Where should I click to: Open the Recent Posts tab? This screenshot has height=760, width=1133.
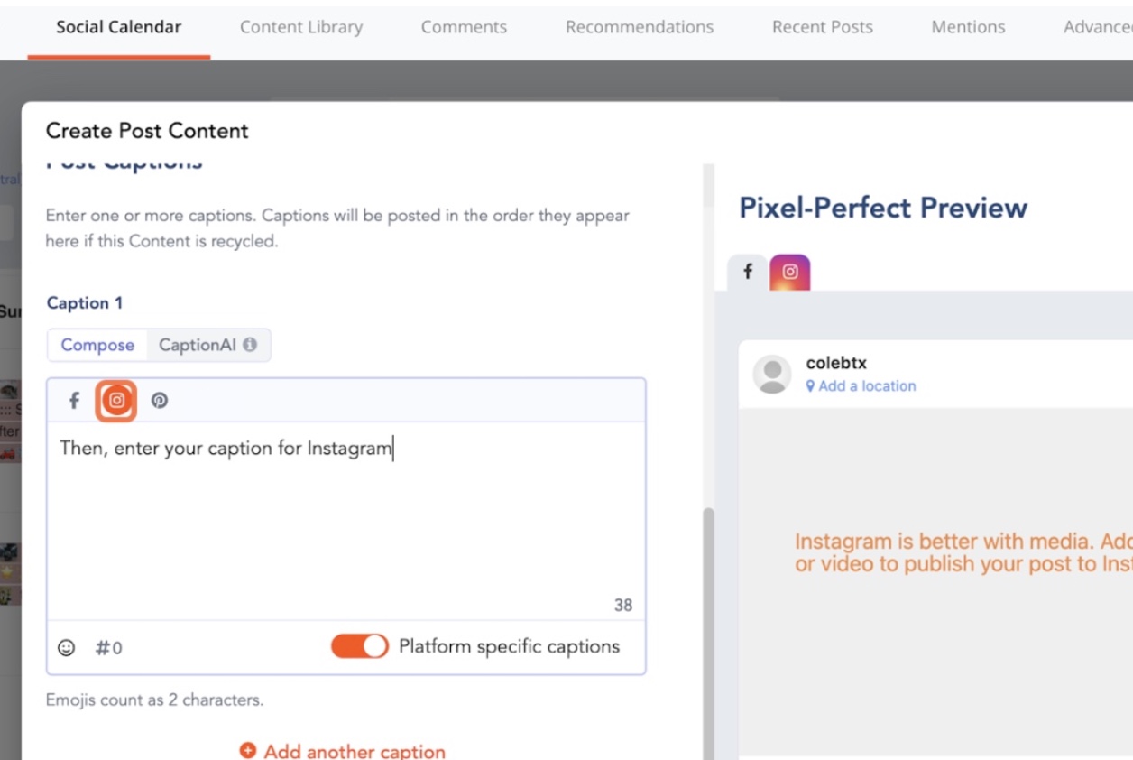[x=823, y=27]
